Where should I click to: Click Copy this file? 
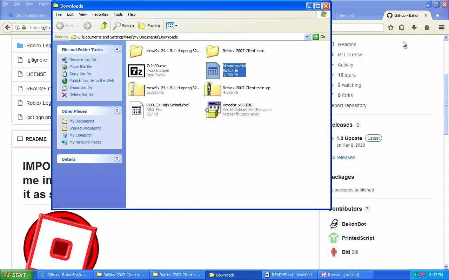80,73
